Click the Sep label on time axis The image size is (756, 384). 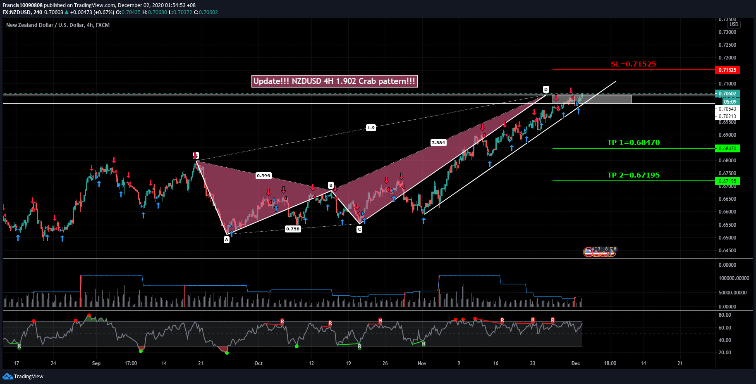point(96,363)
